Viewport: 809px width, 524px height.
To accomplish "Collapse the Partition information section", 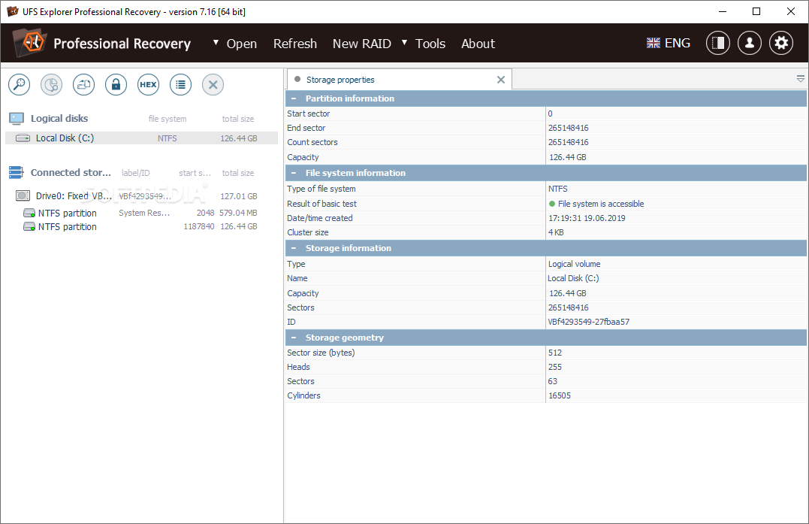I will [x=294, y=98].
